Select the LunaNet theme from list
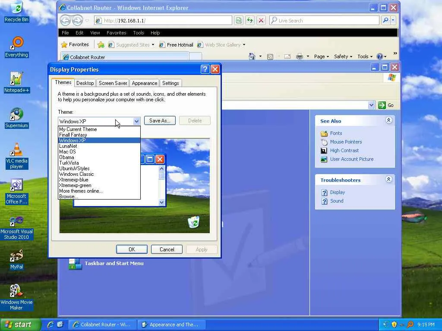Image resolution: width=442 pixels, height=331 pixels. click(99, 146)
